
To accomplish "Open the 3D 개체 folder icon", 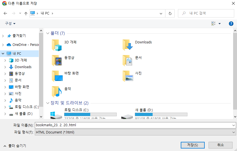I will point(57,45).
